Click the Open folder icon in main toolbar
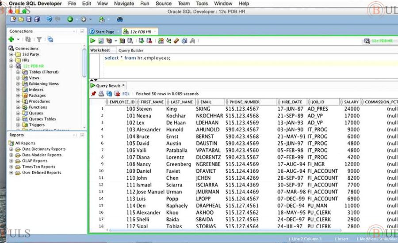Viewport: 398px width, 243px height. click(21, 19)
